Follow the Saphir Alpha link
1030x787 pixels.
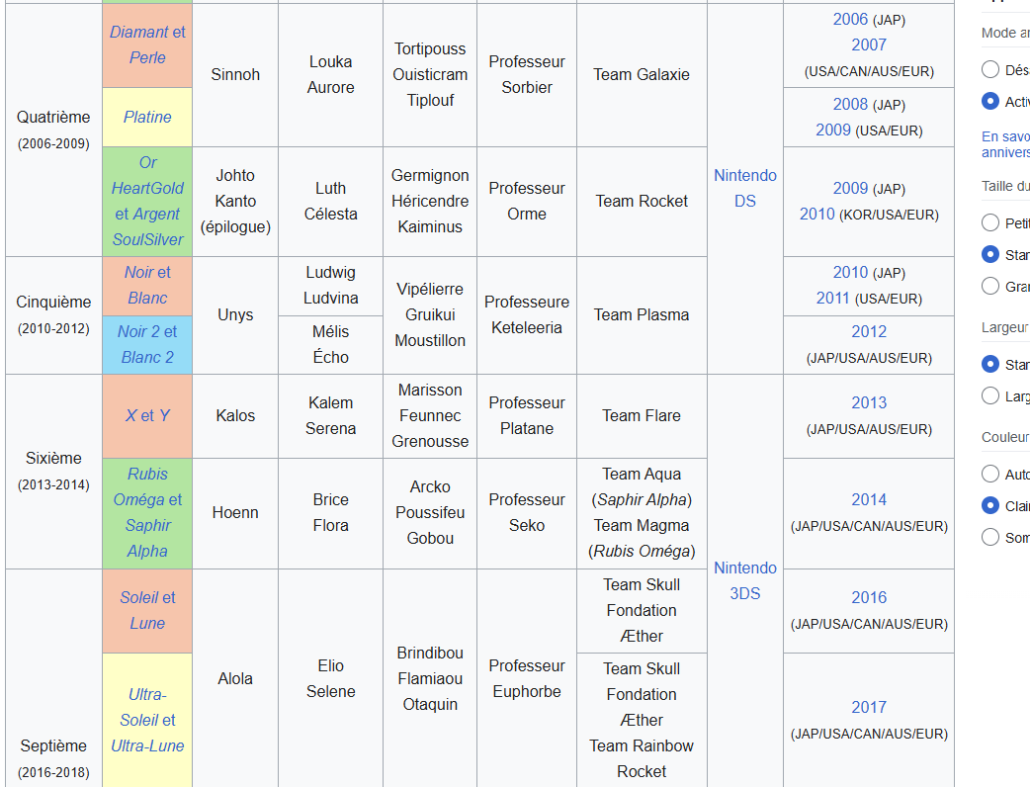147,538
